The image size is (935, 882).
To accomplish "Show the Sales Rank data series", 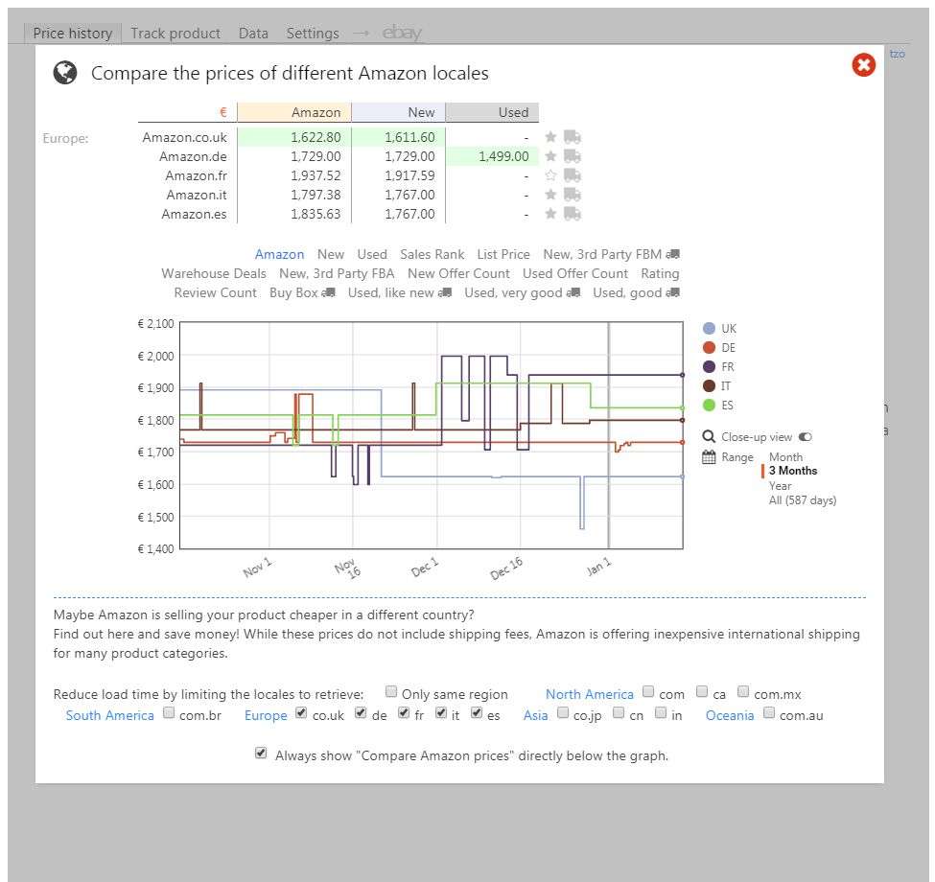I will [x=432, y=254].
